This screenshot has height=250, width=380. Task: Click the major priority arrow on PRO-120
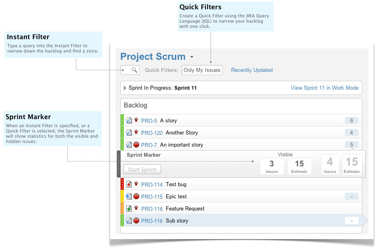tap(136, 132)
